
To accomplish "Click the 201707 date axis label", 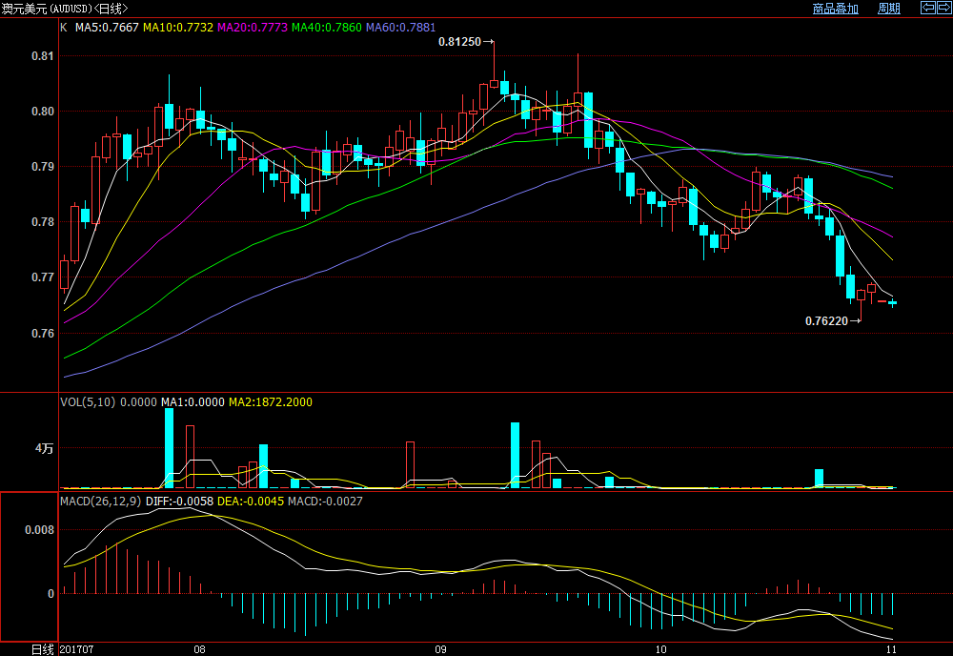I will pos(77,649).
